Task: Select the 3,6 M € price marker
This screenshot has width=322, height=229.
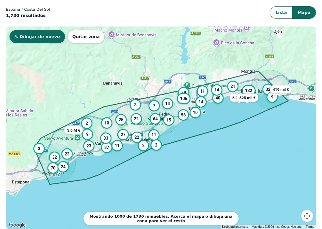Action: 74,130
